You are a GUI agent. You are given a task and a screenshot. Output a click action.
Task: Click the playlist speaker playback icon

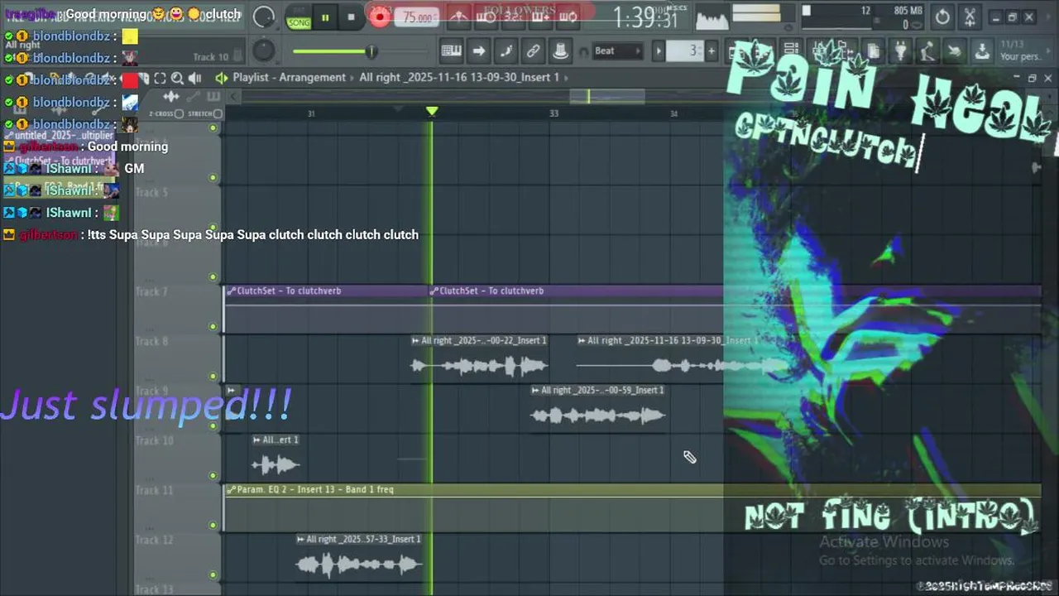[195, 78]
